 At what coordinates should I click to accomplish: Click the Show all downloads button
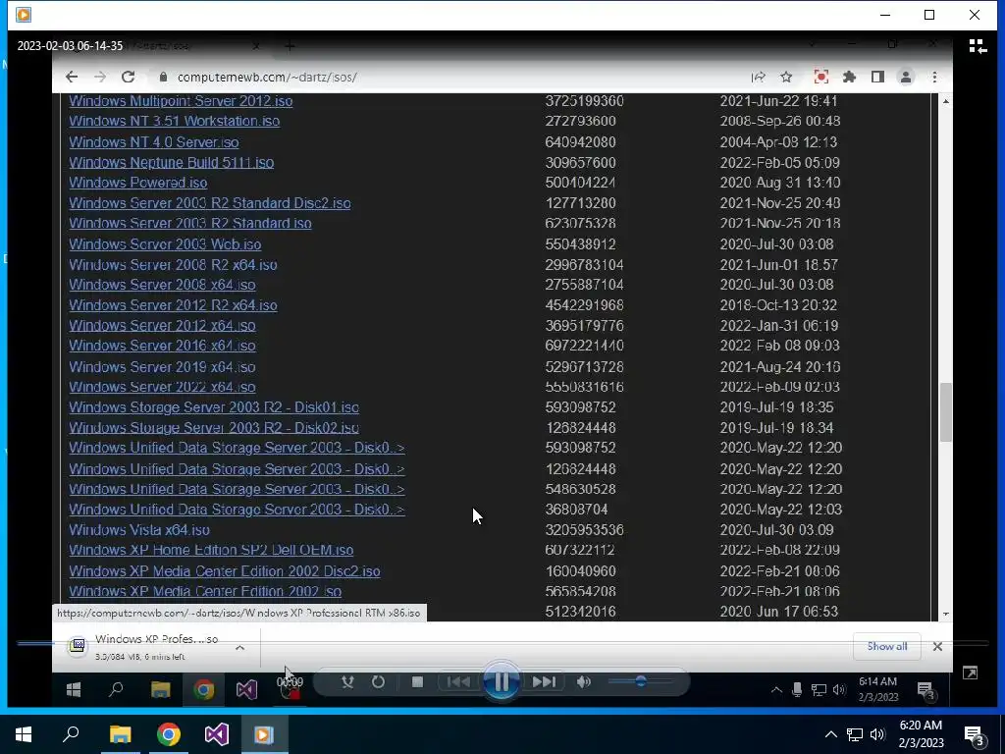(x=887, y=646)
